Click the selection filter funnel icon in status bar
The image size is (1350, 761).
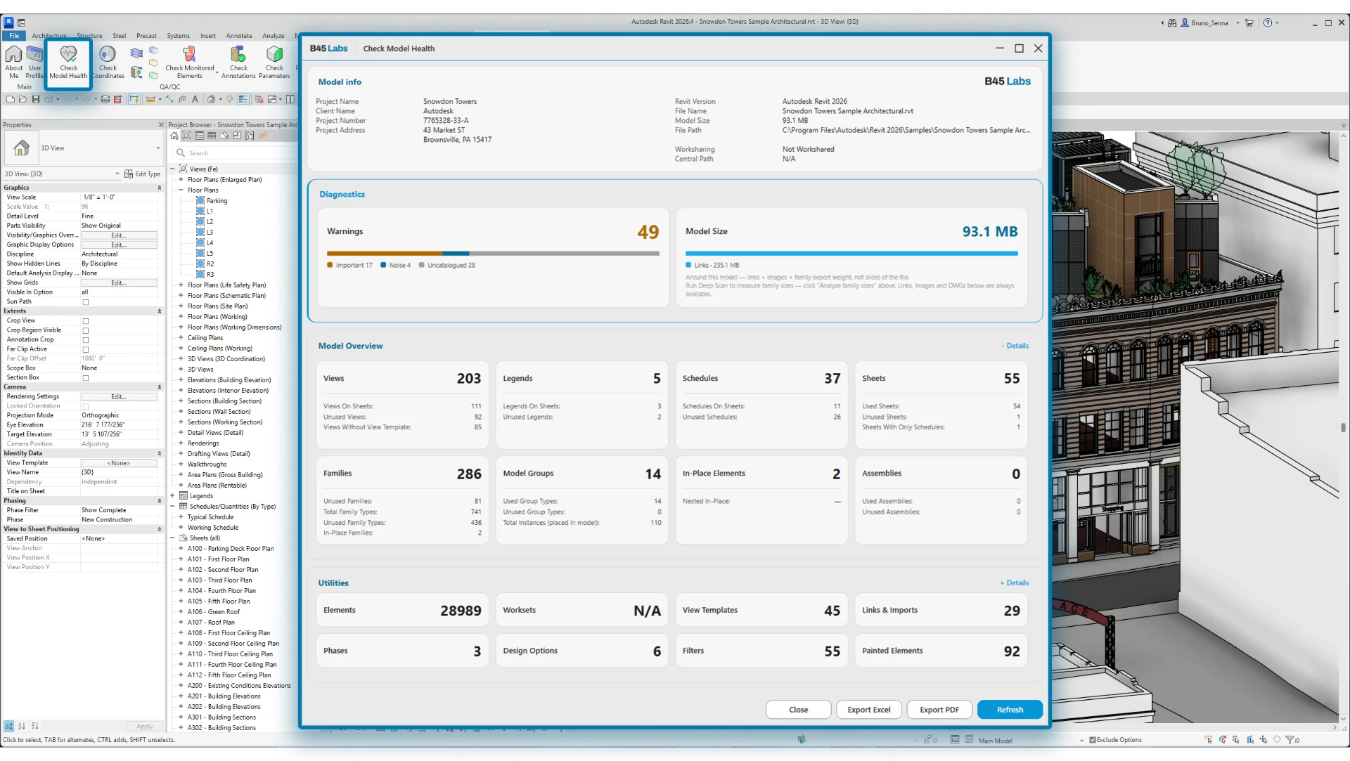pyautogui.click(x=1291, y=740)
